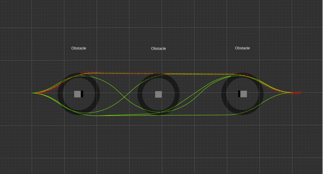Click the left 'Obstacle' label

(x=79, y=48)
